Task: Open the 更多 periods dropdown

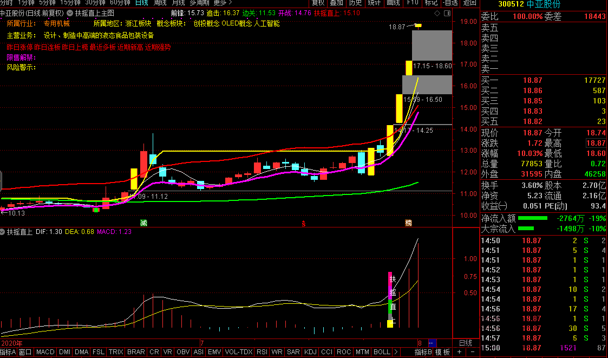Action: coord(223,3)
